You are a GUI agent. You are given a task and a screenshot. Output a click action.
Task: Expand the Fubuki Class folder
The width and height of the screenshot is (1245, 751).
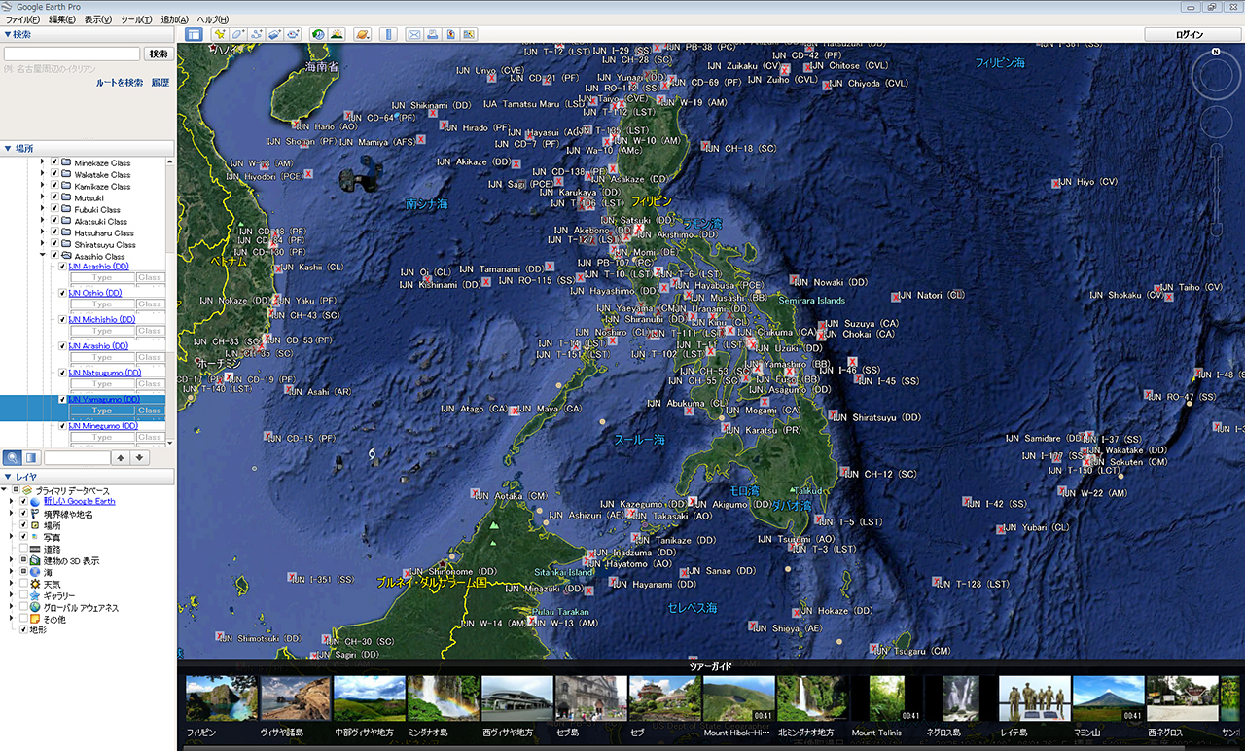(x=43, y=209)
